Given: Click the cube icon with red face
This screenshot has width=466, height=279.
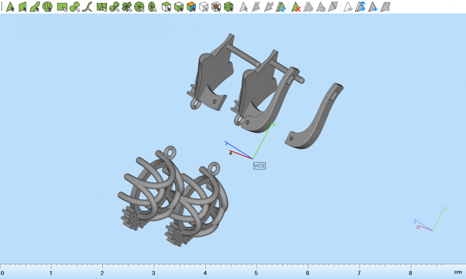Looking at the screenshot, I should 216,7.
